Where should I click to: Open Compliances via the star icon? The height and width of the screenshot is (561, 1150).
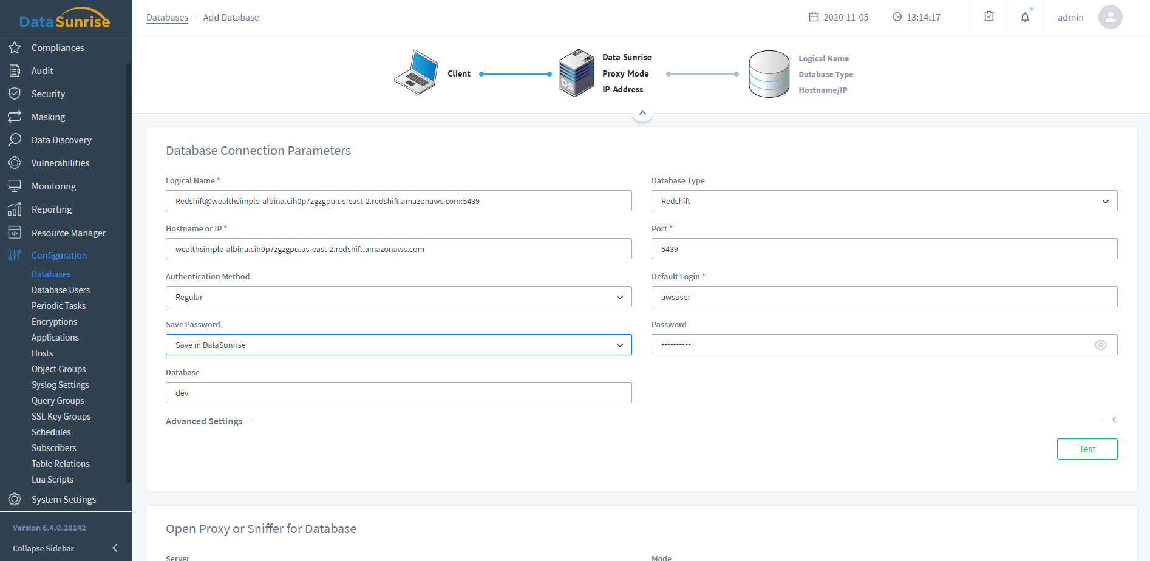point(15,47)
